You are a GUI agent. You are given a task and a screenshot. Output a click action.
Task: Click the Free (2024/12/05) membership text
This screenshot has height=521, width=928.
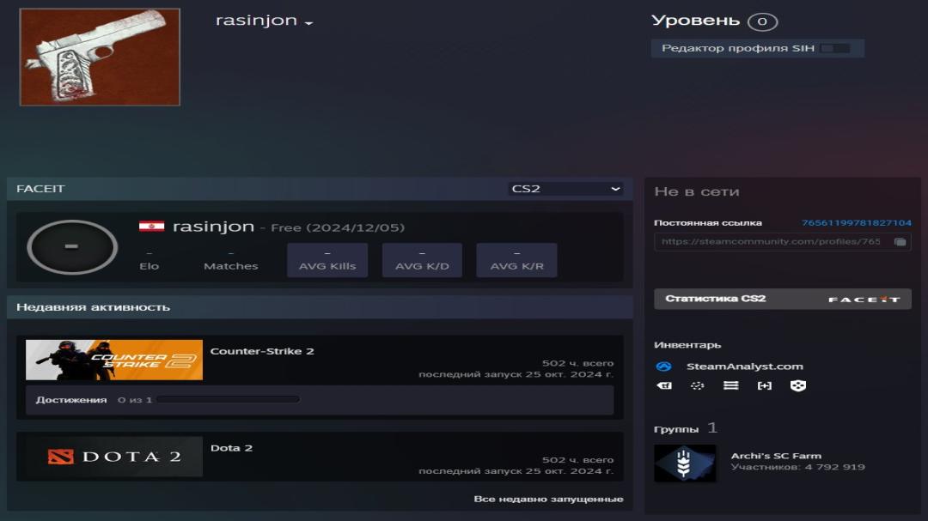tap(338, 227)
